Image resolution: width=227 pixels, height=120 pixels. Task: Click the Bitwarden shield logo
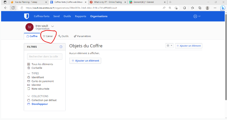(27, 16)
